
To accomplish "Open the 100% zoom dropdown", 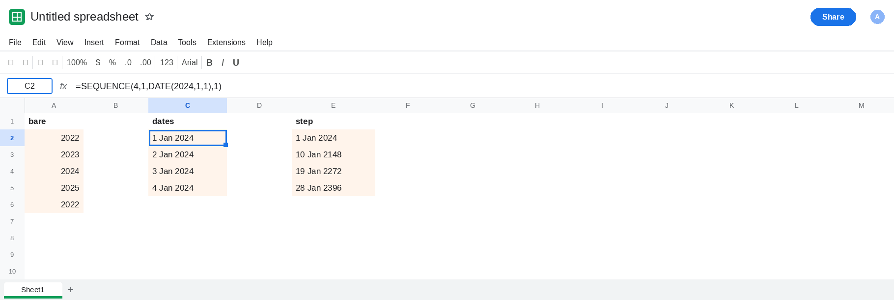I will [x=77, y=63].
